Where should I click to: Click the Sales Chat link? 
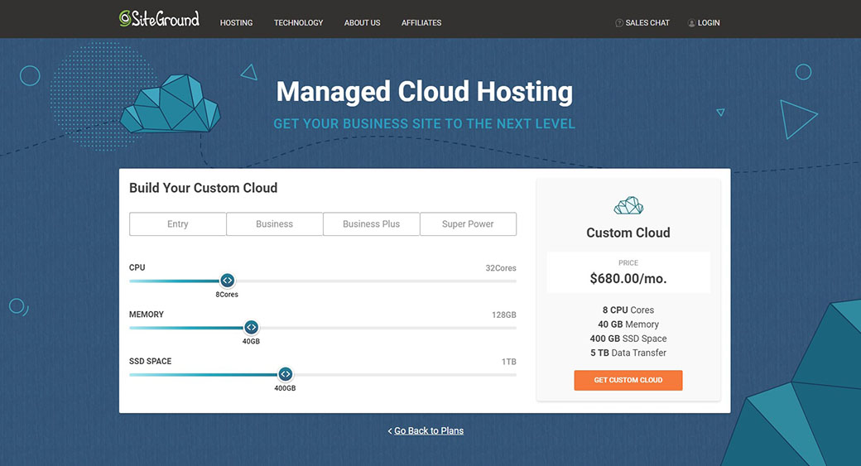click(x=647, y=23)
